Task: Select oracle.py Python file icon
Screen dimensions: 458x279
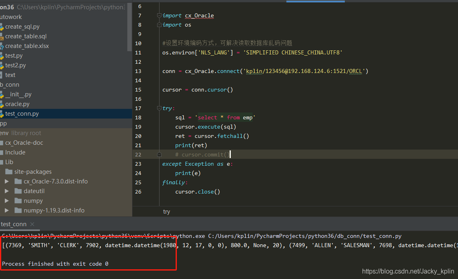Action: coord(1,104)
